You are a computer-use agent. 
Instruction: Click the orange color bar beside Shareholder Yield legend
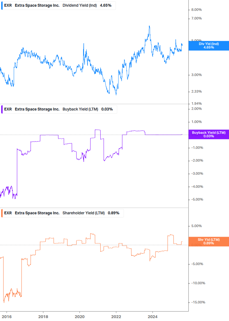2,213
